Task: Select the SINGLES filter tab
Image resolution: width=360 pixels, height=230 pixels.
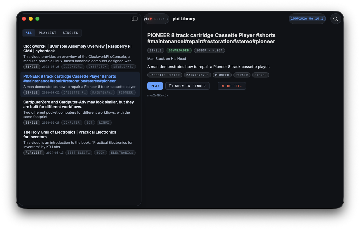Action: coord(70,33)
